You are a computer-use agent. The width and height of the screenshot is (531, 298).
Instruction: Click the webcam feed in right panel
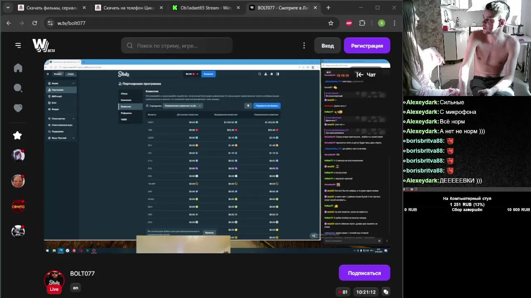(467, 48)
